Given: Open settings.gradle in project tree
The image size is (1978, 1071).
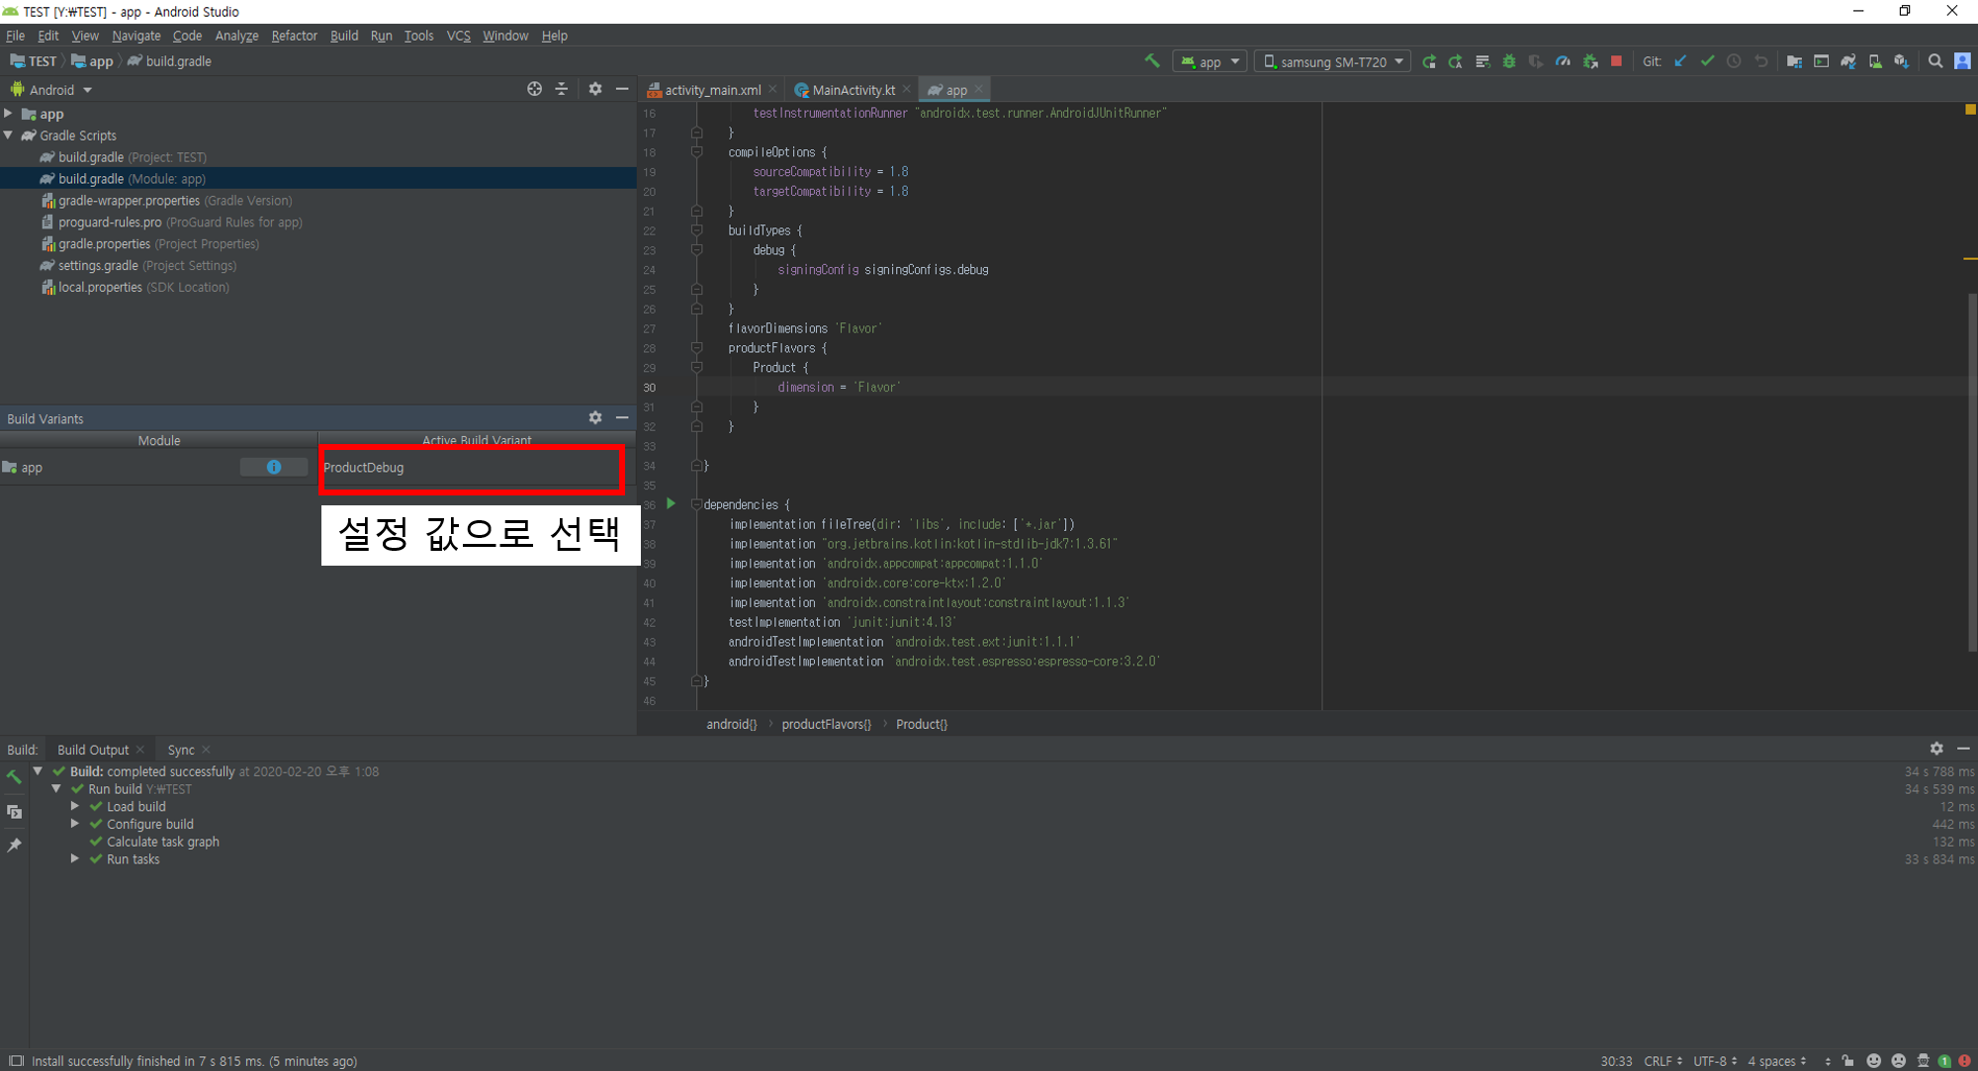Looking at the screenshot, I should (97, 266).
